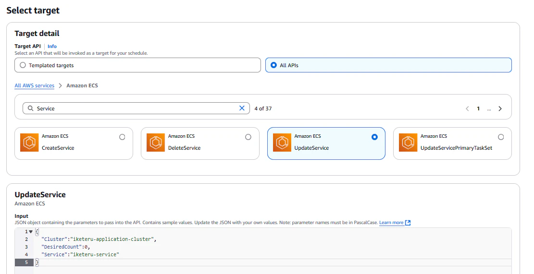Click the UpdateServicePrimaryTaskSet ECS icon
The image size is (534, 274).
408,143
